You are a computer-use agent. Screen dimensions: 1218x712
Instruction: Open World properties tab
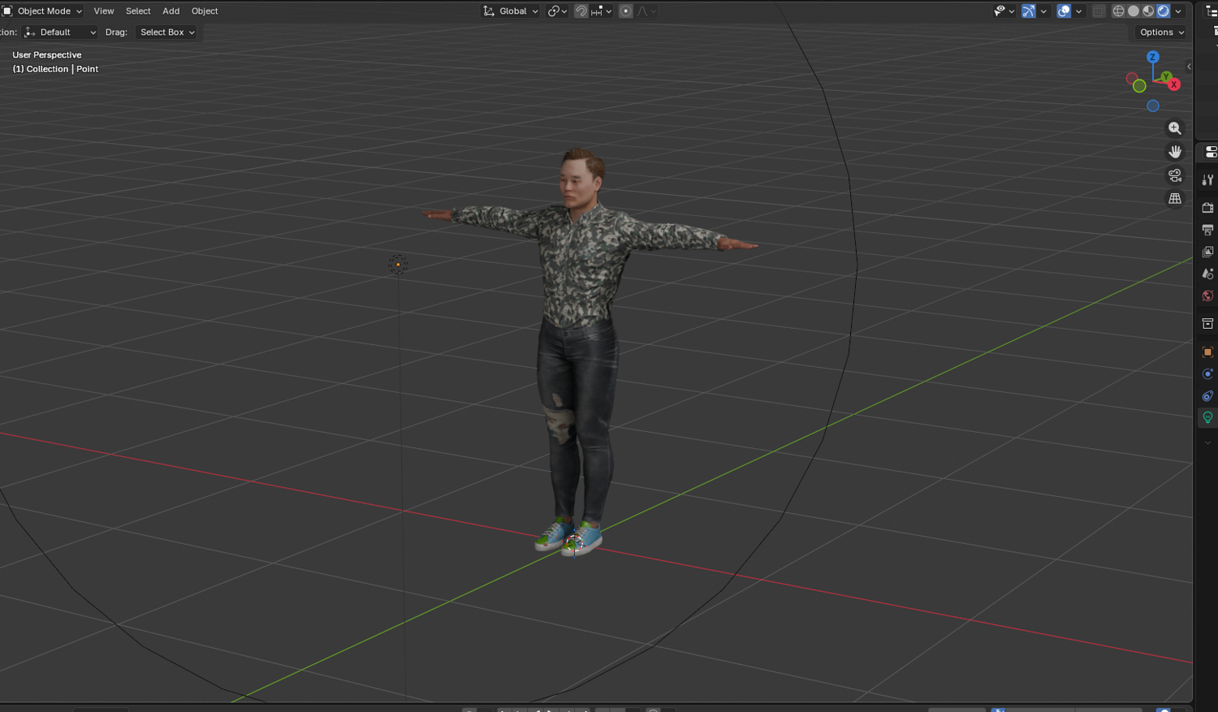tap(1207, 296)
